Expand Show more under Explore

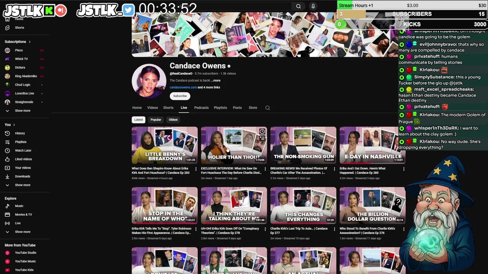(x=22, y=232)
